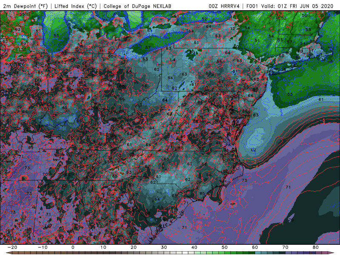Click the '74' dewpoint value on the map
The height and width of the screenshot is (255, 340).
coord(61,159)
